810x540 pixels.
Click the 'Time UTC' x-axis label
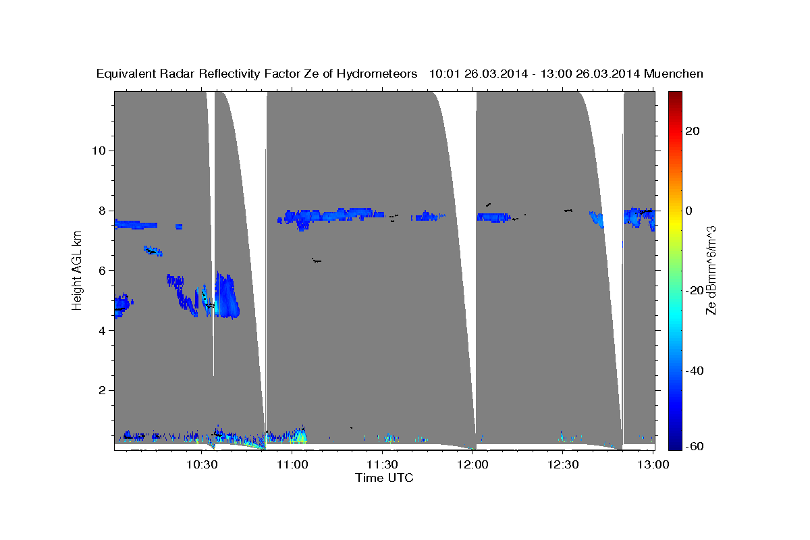[x=384, y=478]
